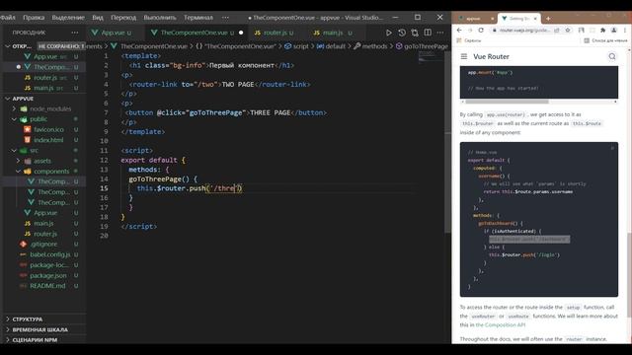Select unsaved TheCompo... entry in open editors
The image size is (632, 355).
(51, 67)
